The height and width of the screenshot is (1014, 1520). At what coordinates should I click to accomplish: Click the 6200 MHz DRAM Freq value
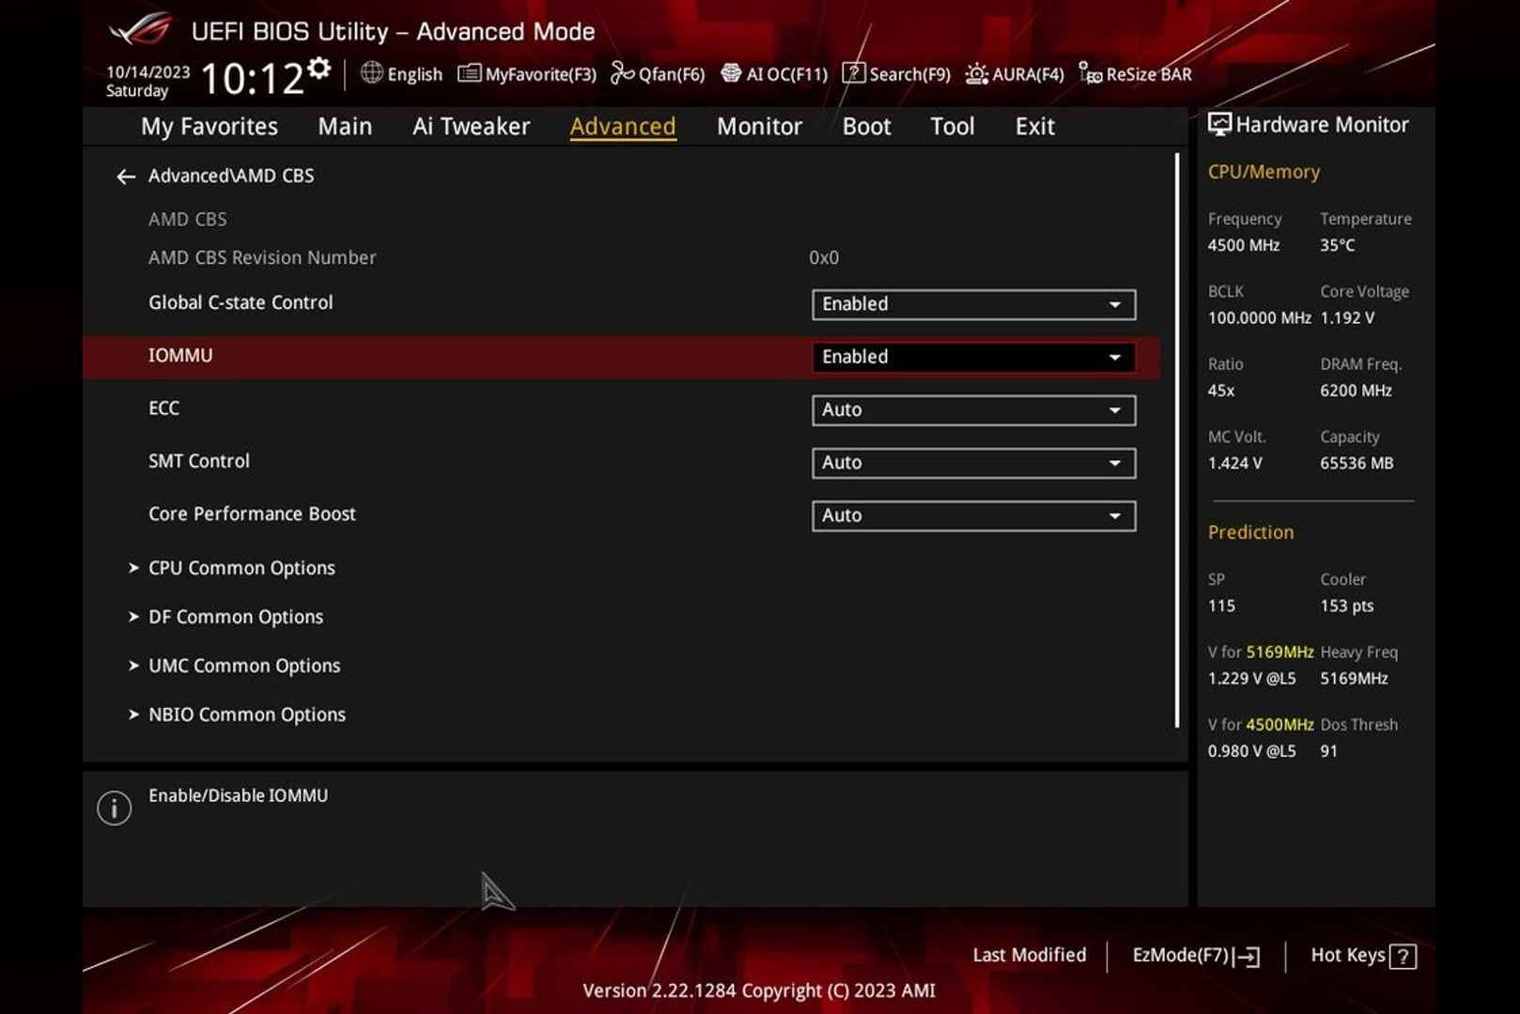coord(1356,391)
